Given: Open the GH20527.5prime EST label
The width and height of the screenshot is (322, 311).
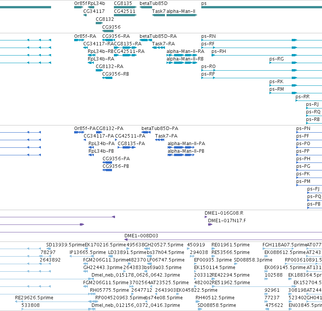Looking at the screenshot, I should [164, 245].
